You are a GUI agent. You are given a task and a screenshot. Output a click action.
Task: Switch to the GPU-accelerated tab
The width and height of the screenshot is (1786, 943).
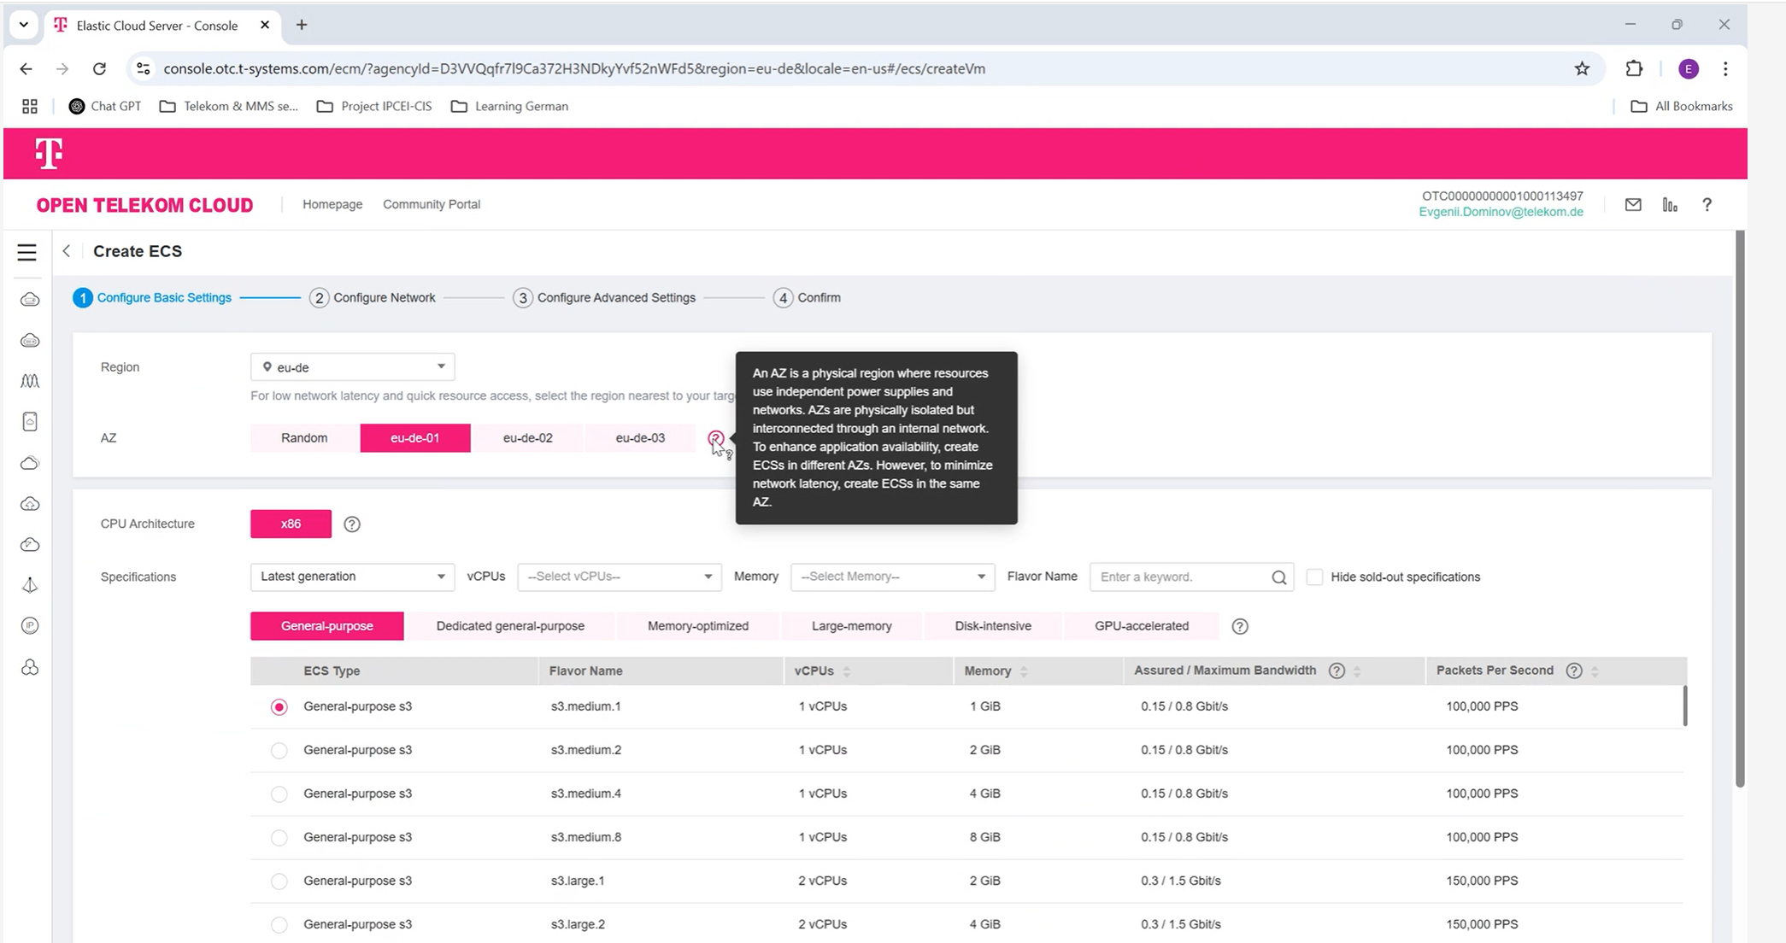pos(1142,626)
